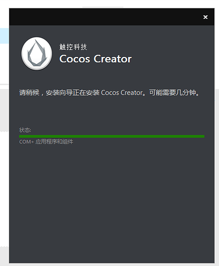Click the Cocos Creator flame logo
This screenshot has width=219, height=266.
(37, 53)
